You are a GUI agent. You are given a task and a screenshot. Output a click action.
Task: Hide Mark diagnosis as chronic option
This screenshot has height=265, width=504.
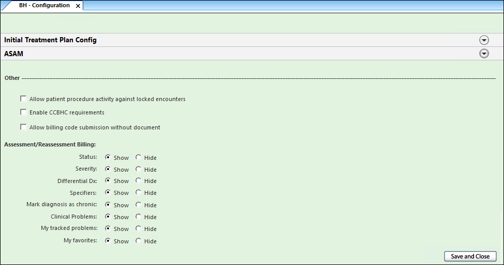click(139, 205)
